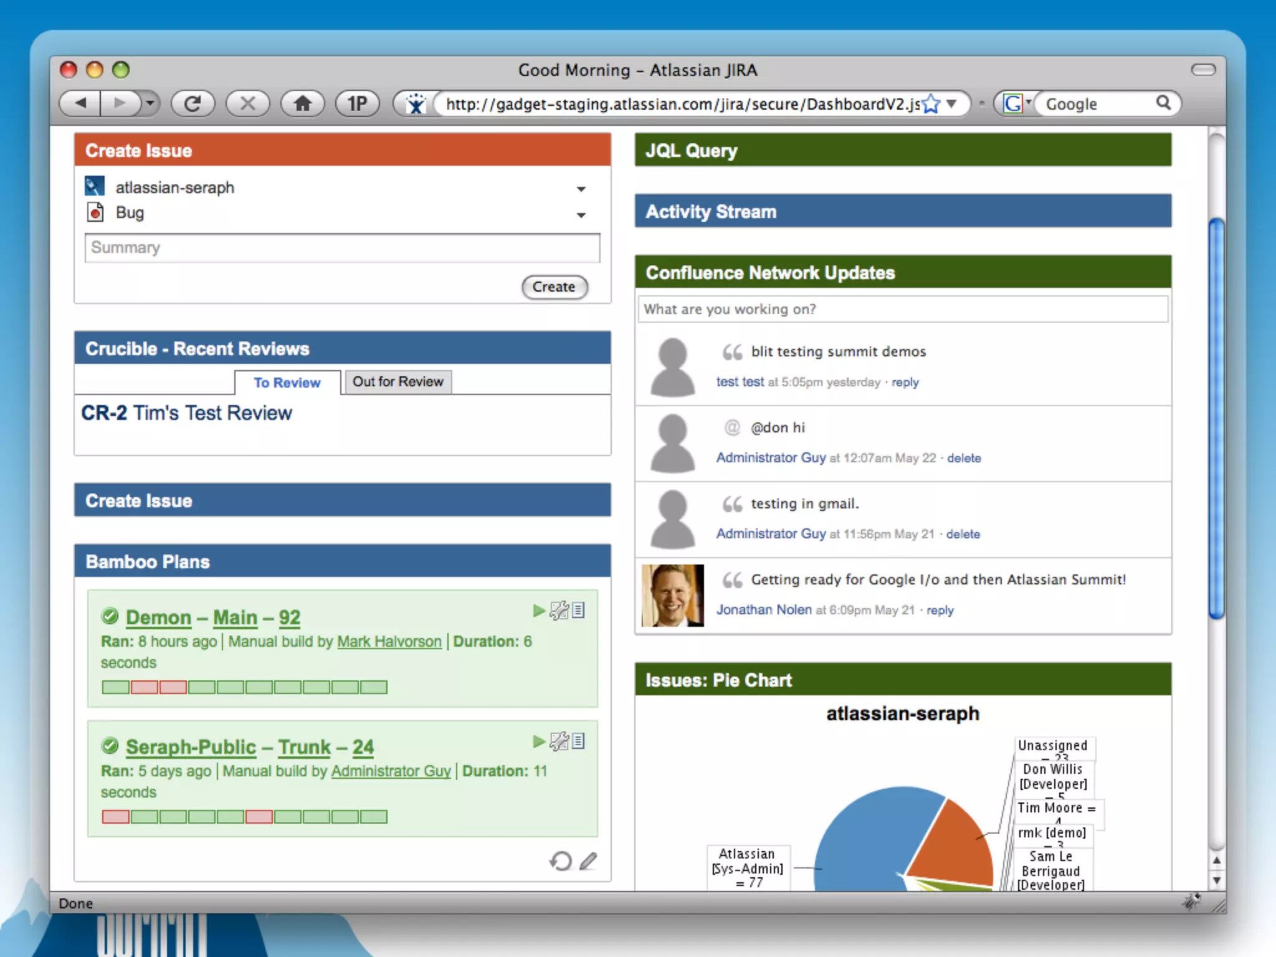Image resolution: width=1276 pixels, height=957 pixels.
Task: Click first red build square of Demon
Action: (144, 687)
